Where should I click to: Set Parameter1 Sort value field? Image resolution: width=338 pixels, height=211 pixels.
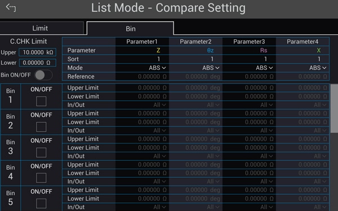[143, 59]
